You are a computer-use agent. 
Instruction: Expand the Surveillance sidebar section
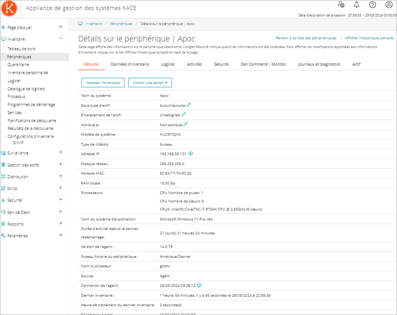[x=61, y=153]
